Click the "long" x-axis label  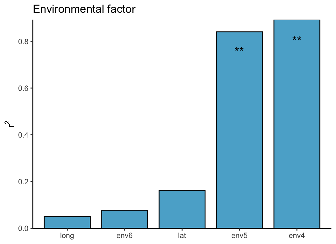pos(67,236)
